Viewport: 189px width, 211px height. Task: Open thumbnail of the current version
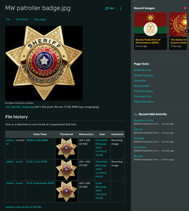pos(66,149)
